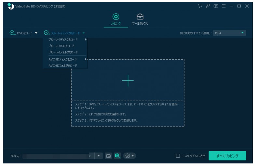Switch to the リッピング tab
257x167 pixels.
[x=116, y=19]
